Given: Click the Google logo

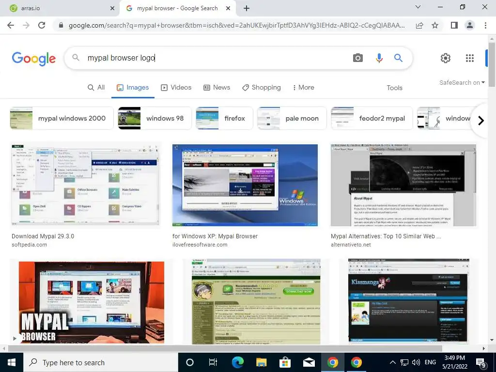Looking at the screenshot, I should tap(34, 59).
